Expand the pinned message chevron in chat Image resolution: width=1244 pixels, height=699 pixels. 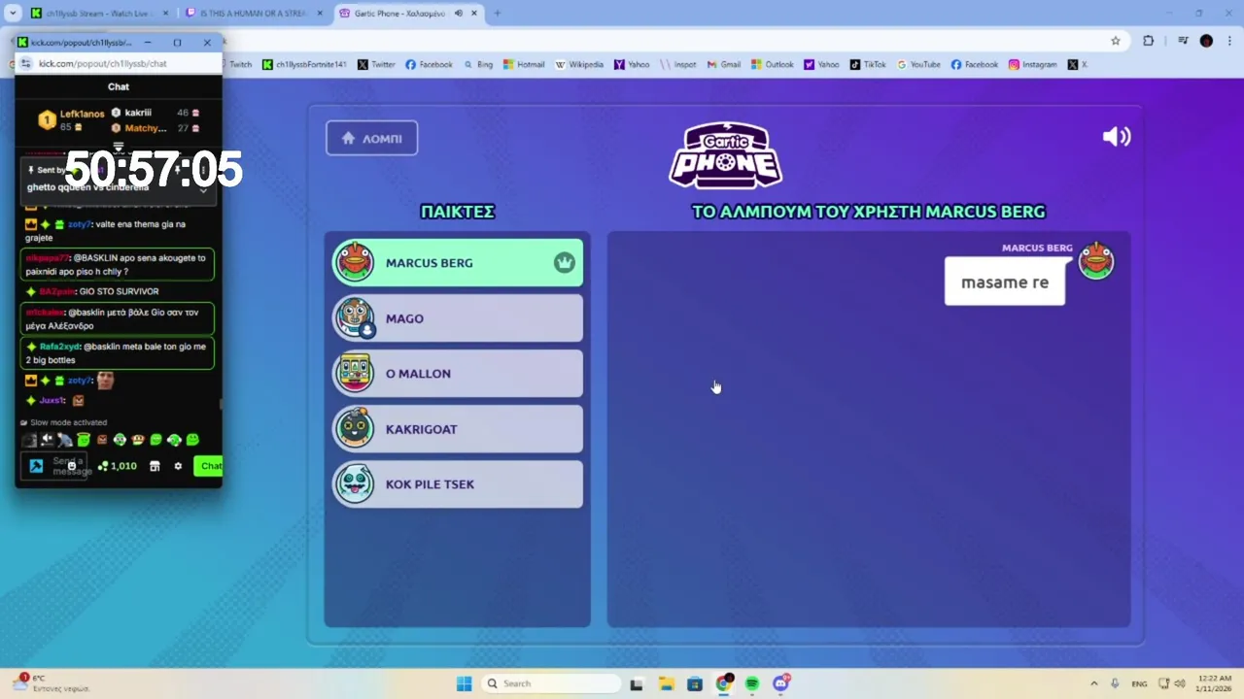(203, 189)
